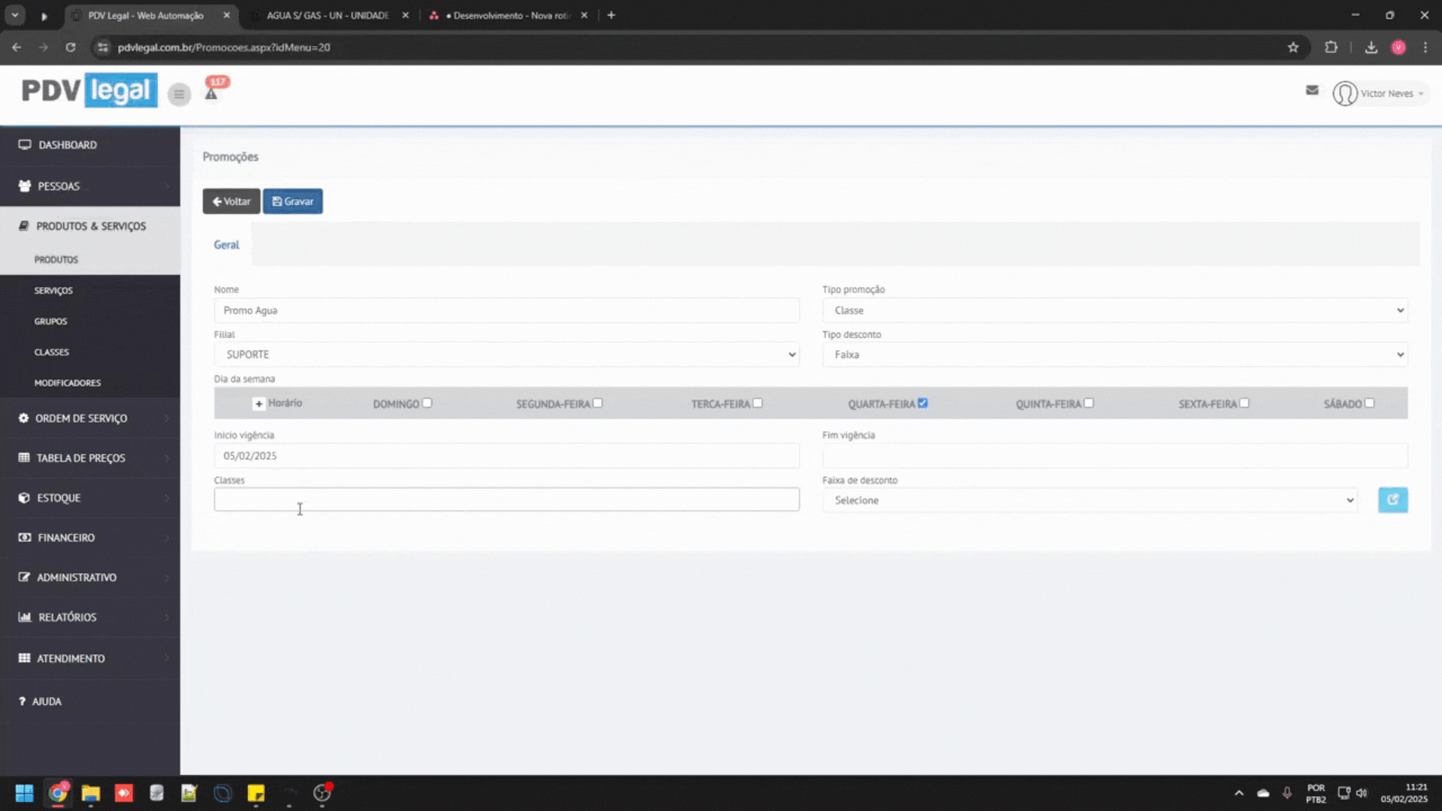Image resolution: width=1442 pixels, height=811 pixels.
Task: Click the alert notification bell icon
Action: 212,93
